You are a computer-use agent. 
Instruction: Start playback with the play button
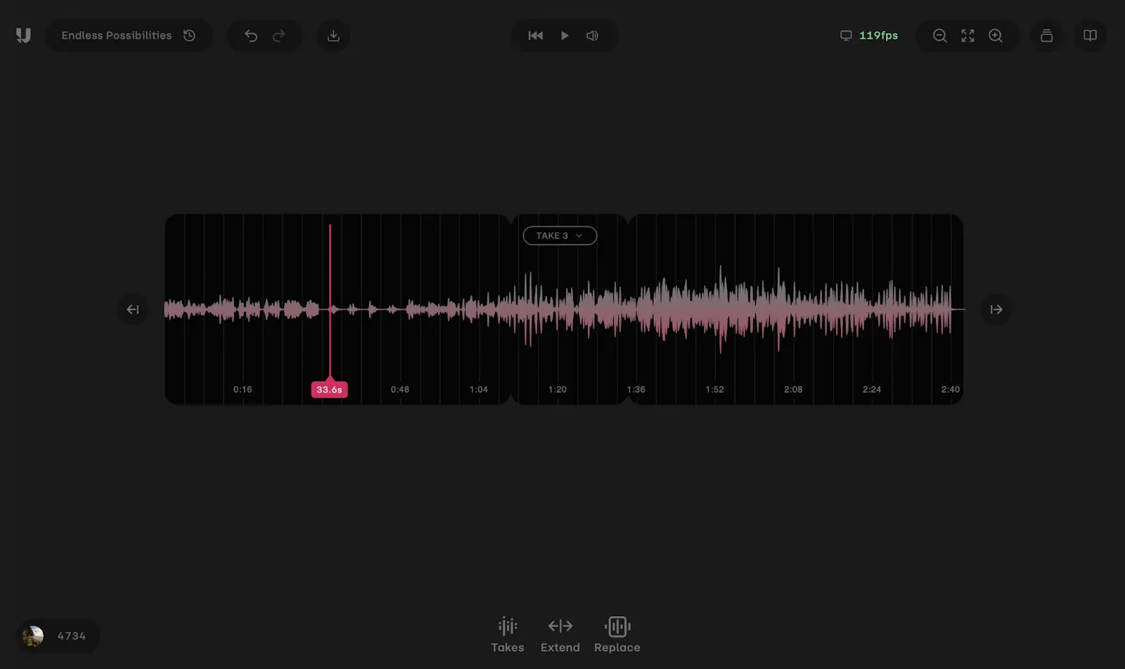click(x=565, y=35)
